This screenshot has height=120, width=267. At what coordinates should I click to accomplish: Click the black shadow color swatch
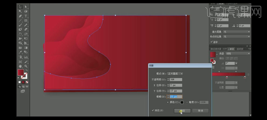pos(182,102)
